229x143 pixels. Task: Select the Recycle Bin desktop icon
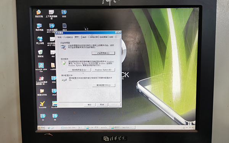tap(40, 53)
